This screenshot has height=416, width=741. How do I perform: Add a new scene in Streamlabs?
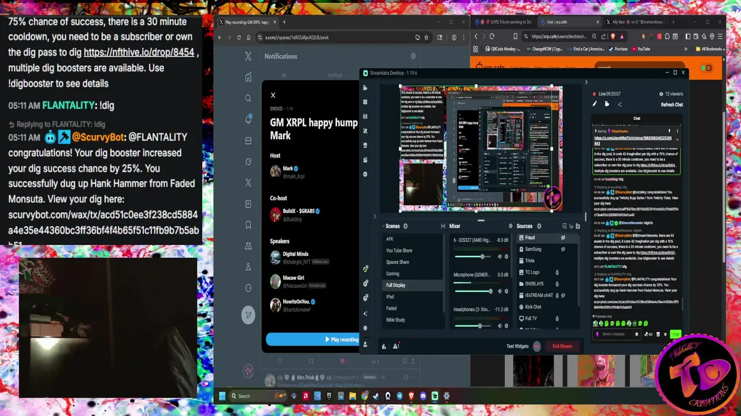pos(405,226)
